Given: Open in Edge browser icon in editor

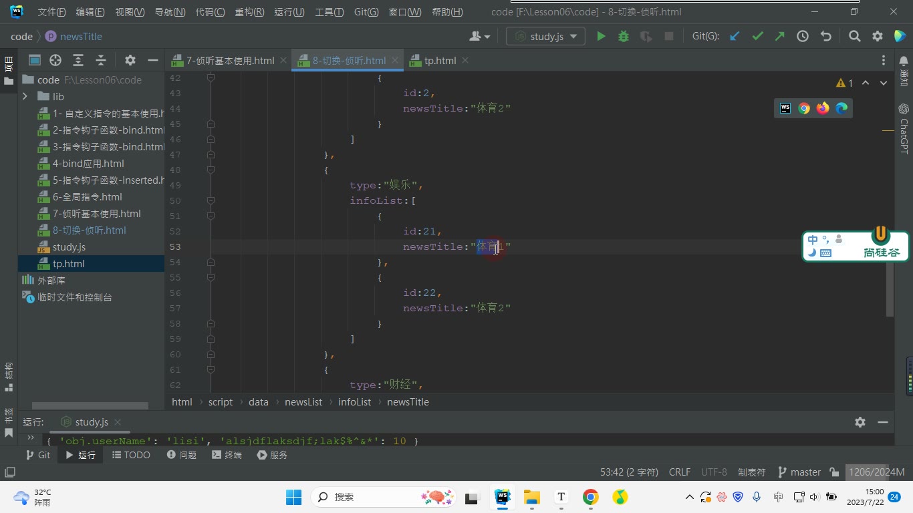Looking at the screenshot, I should click(841, 108).
